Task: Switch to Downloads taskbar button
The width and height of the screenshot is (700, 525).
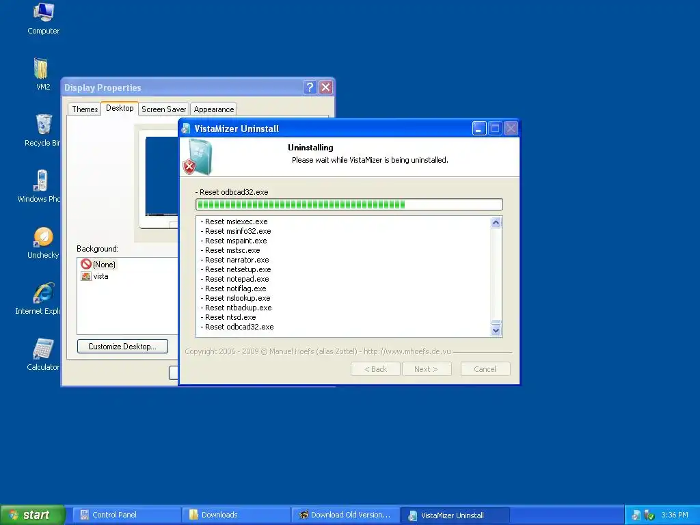Action: 236,515
